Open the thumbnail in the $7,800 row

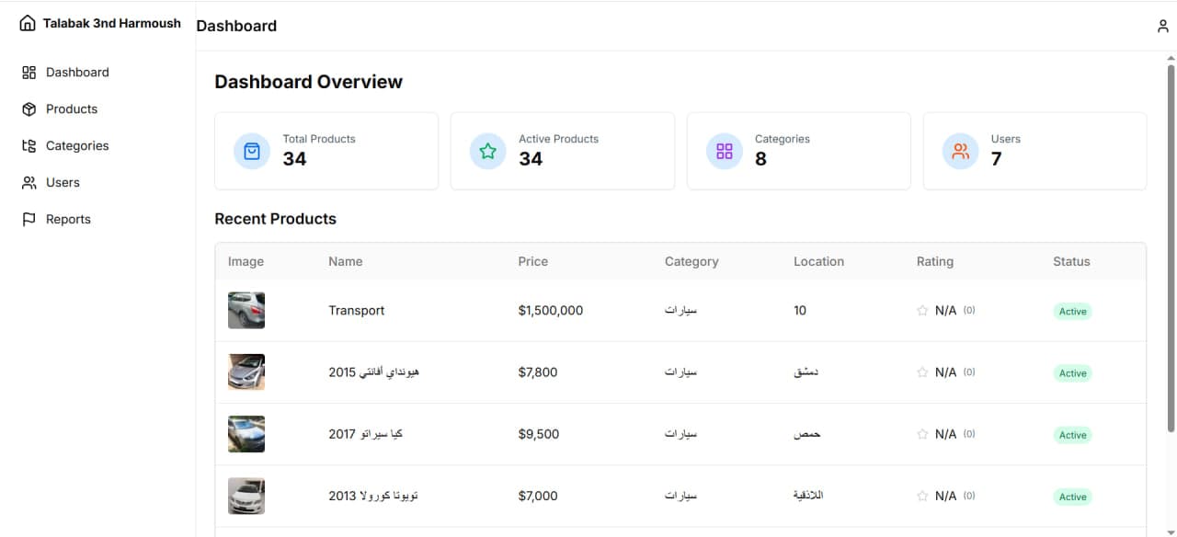[246, 372]
